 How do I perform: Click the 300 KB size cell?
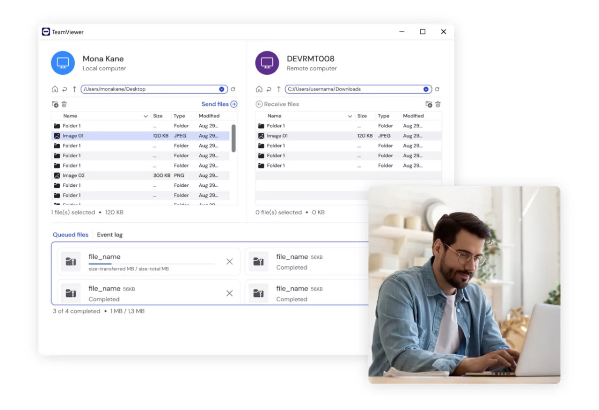click(x=161, y=176)
